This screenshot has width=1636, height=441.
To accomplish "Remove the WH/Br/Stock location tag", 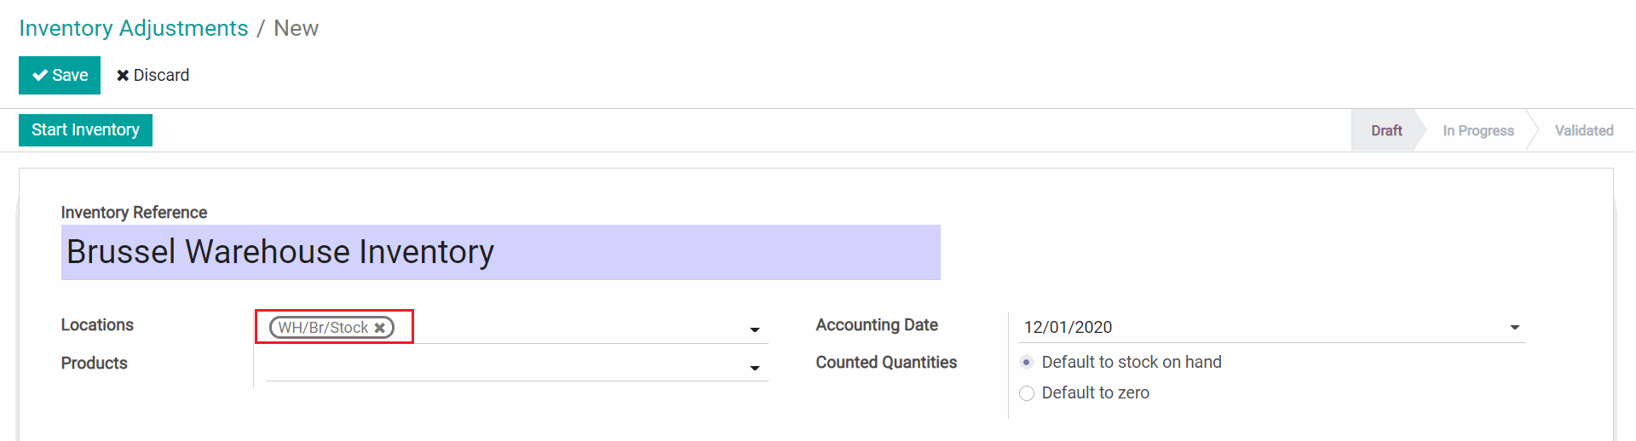I will coord(380,328).
